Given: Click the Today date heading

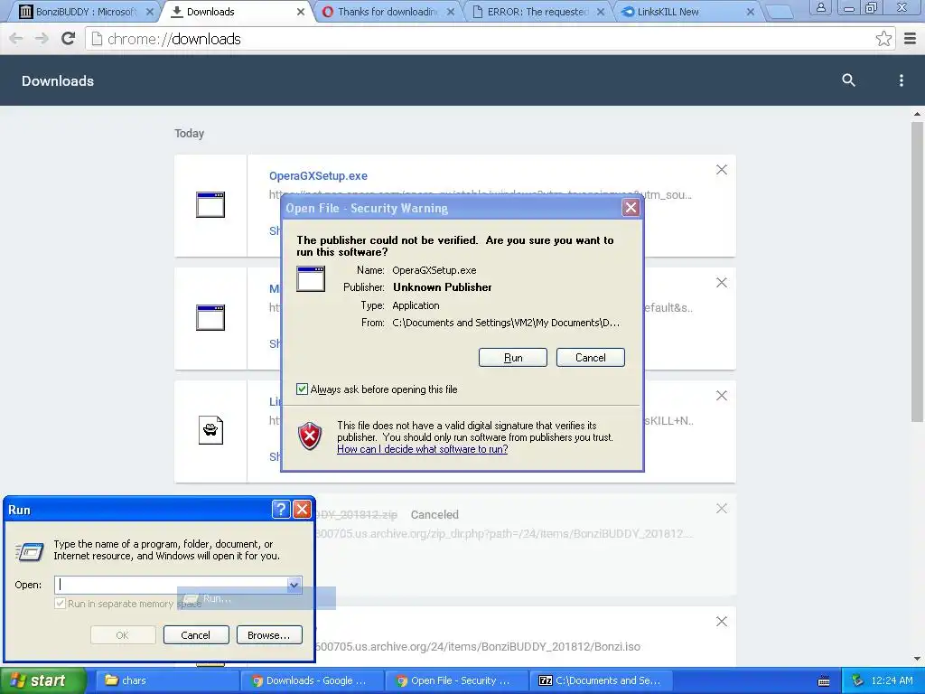Looking at the screenshot, I should [x=190, y=134].
